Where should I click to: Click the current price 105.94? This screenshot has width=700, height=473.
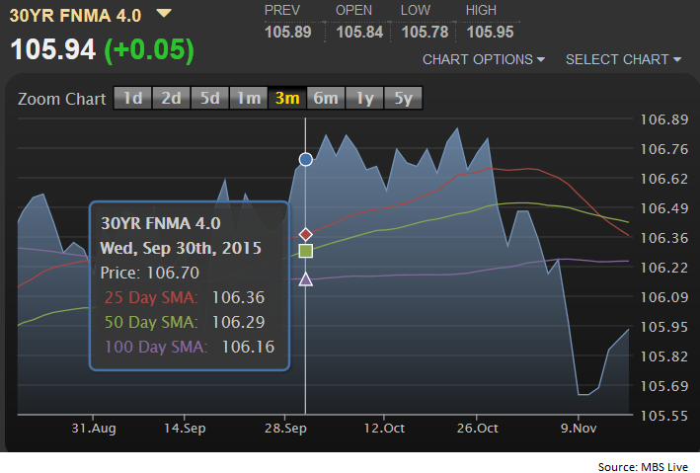click(52, 49)
